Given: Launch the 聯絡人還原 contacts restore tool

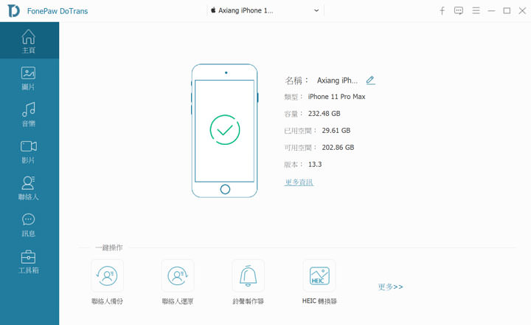Looking at the screenshot, I should click(178, 282).
